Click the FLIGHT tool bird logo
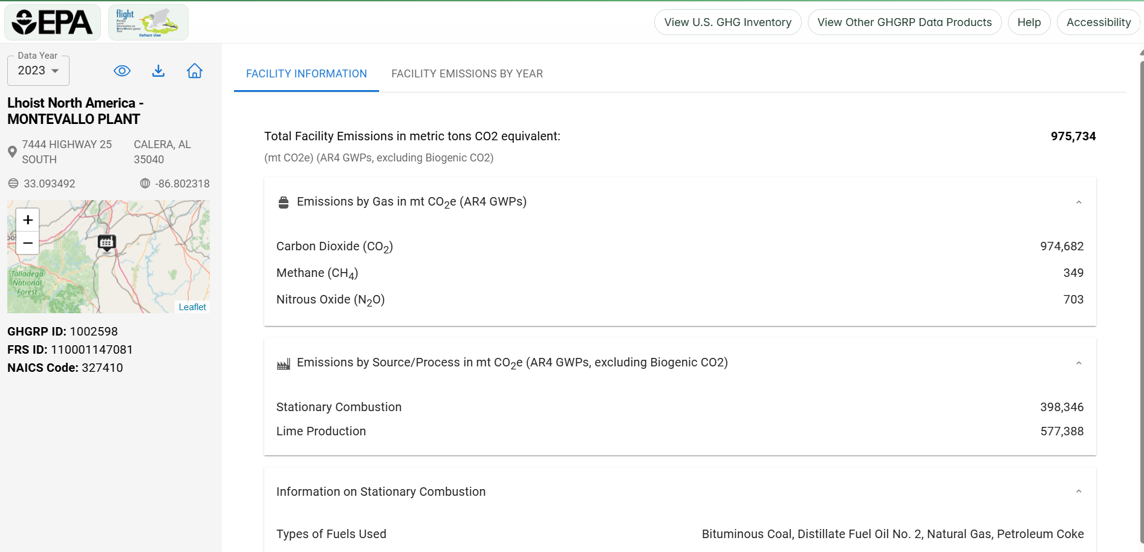Screen dimensions: 1144x552 [148, 22]
